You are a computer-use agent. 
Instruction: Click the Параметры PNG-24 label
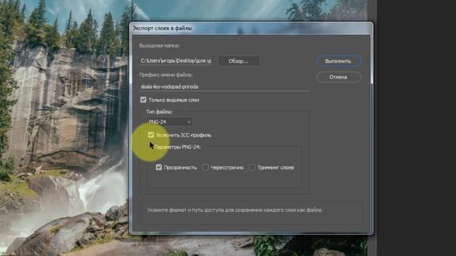(x=177, y=147)
